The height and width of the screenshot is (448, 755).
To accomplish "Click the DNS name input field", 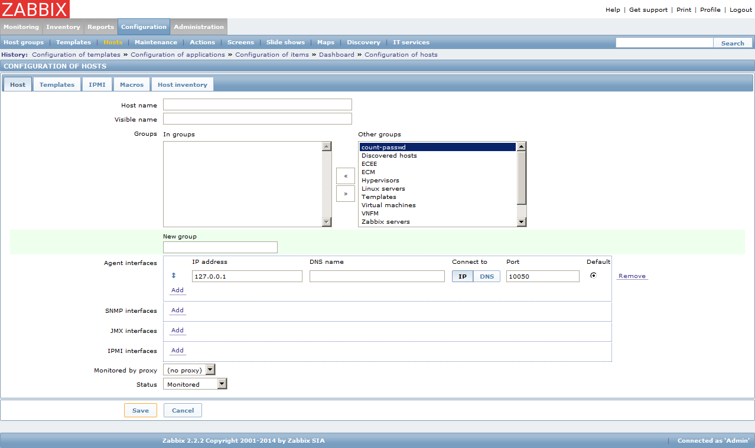I will click(377, 276).
